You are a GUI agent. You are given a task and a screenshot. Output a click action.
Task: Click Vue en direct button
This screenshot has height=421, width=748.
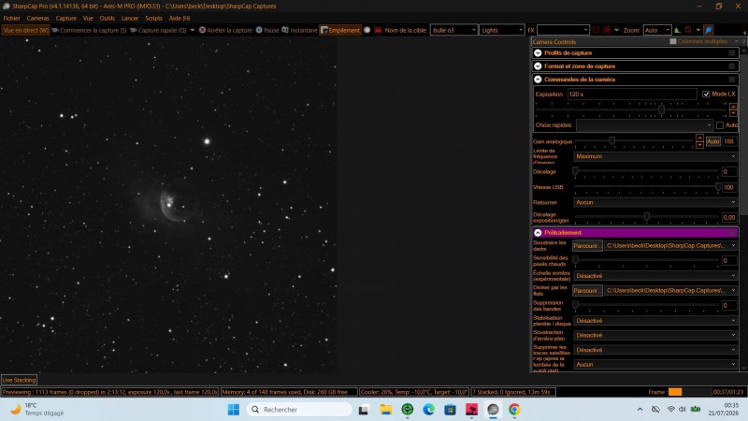(x=25, y=30)
